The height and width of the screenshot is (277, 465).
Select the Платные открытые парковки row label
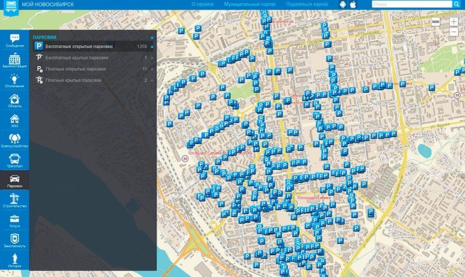coord(75,69)
